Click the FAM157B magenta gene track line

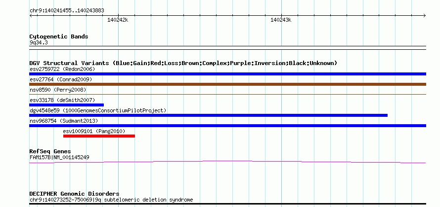(227, 162)
